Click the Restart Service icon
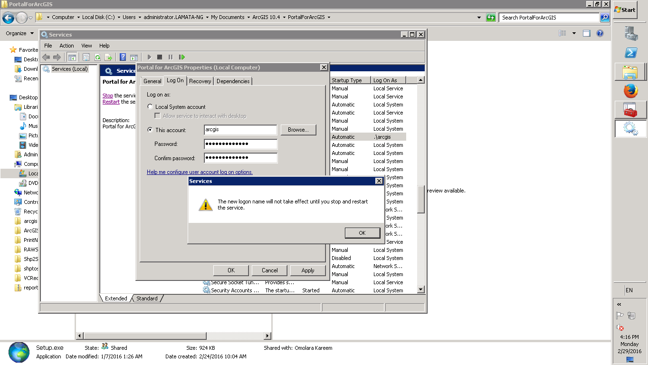The image size is (648, 365). point(181,57)
